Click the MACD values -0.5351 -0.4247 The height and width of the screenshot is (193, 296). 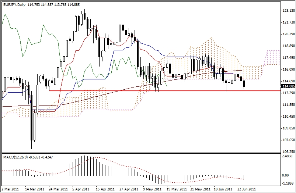coord(41,157)
